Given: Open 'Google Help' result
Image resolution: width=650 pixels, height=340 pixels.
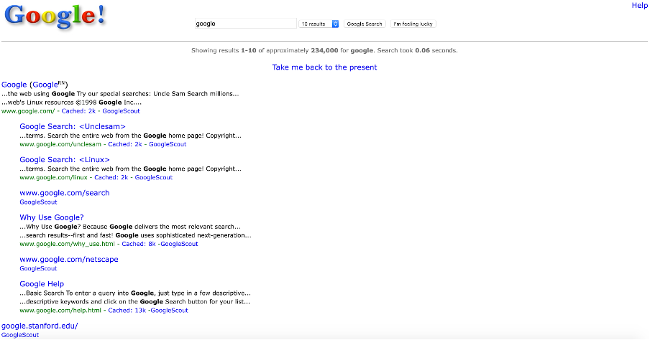Looking at the screenshot, I should point(42,284).
